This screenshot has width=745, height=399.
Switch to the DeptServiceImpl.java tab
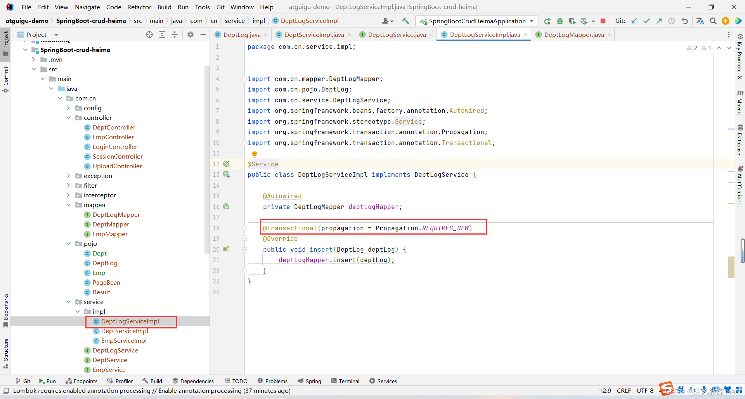pos(314,35)
